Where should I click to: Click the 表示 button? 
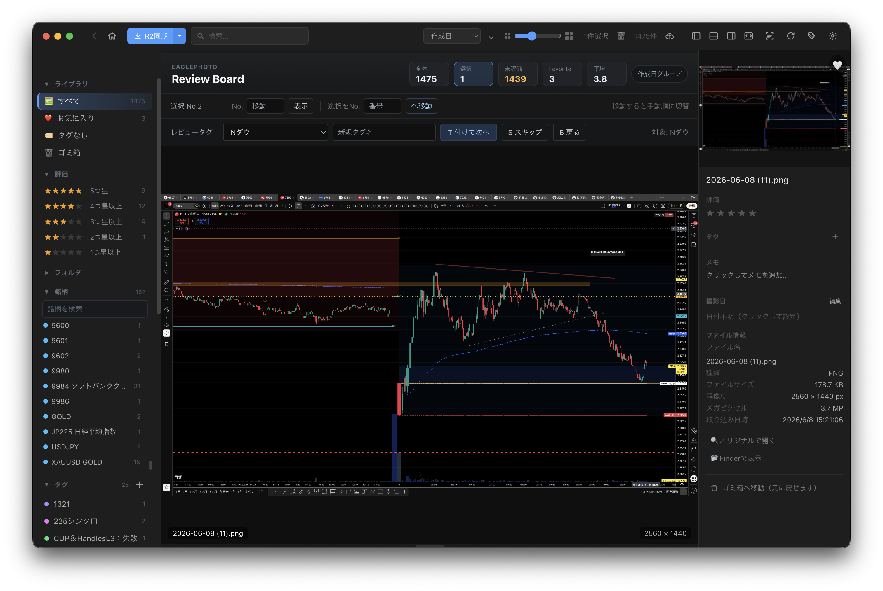tap(301, 106)
